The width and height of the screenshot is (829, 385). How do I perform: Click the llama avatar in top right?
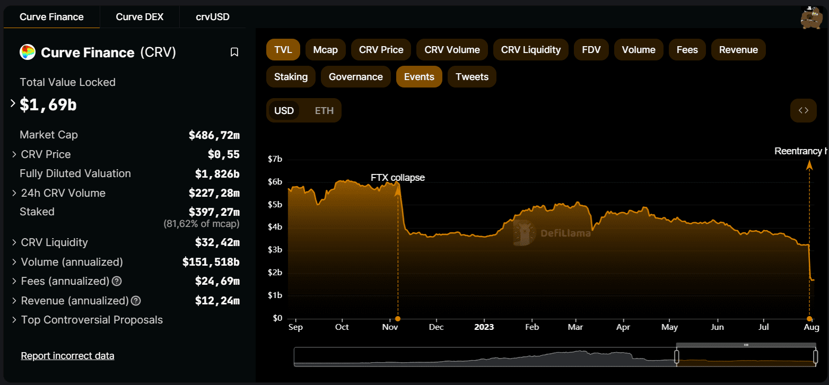click(811, 18)
